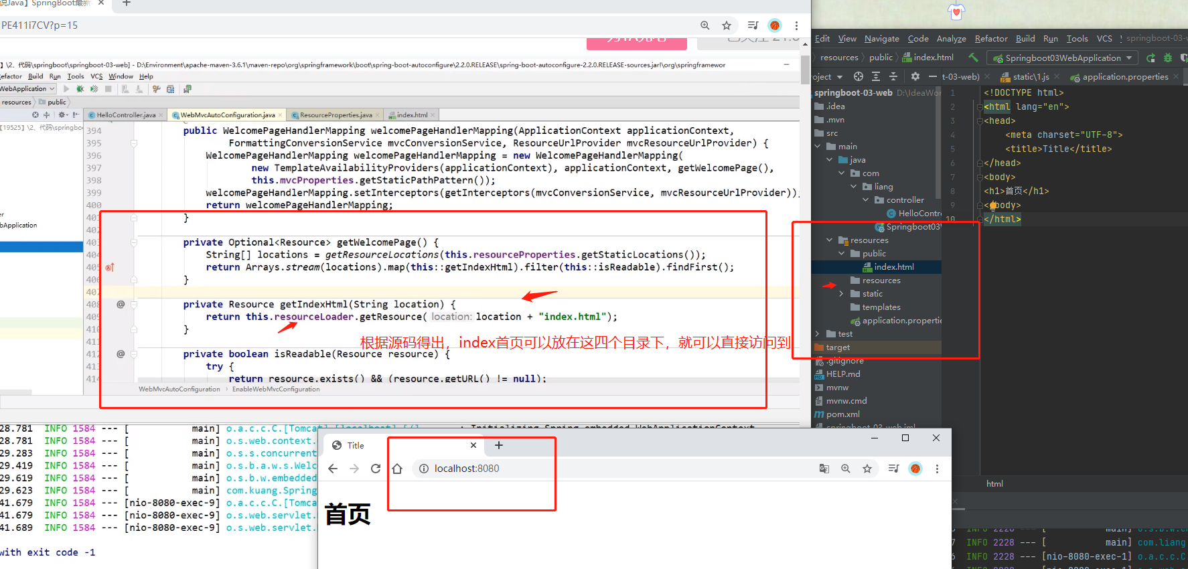Collapse the public folder in project tree
This screenshot has height=569, width=1188.
(x=842, y=254)
